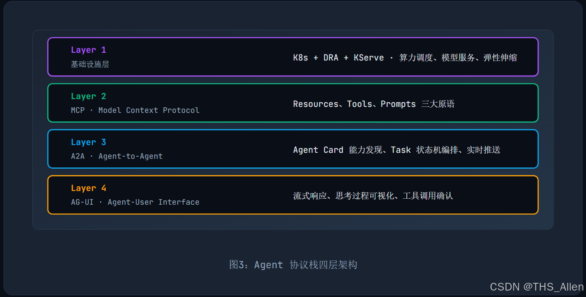This screenshot has width=586, height=297.
Task: Click AG-UI · Agent-User Interface subtitle
Action: (135, 202)
